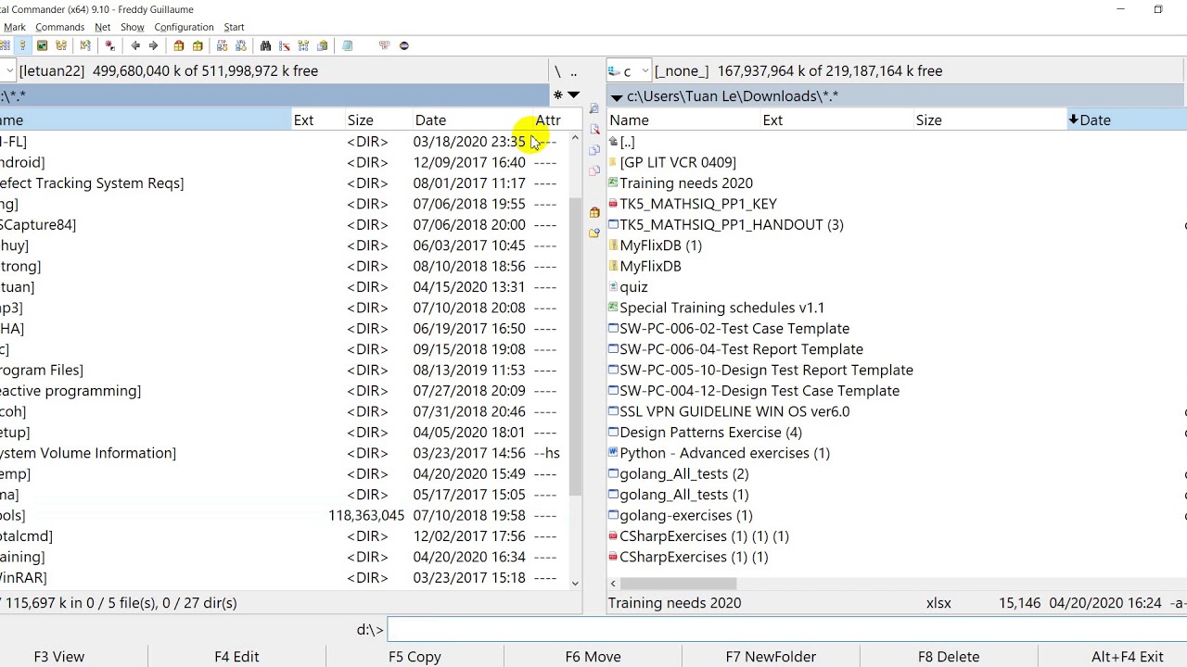
Task: Select Training needs 2020 file
Action: pos(686,182)
